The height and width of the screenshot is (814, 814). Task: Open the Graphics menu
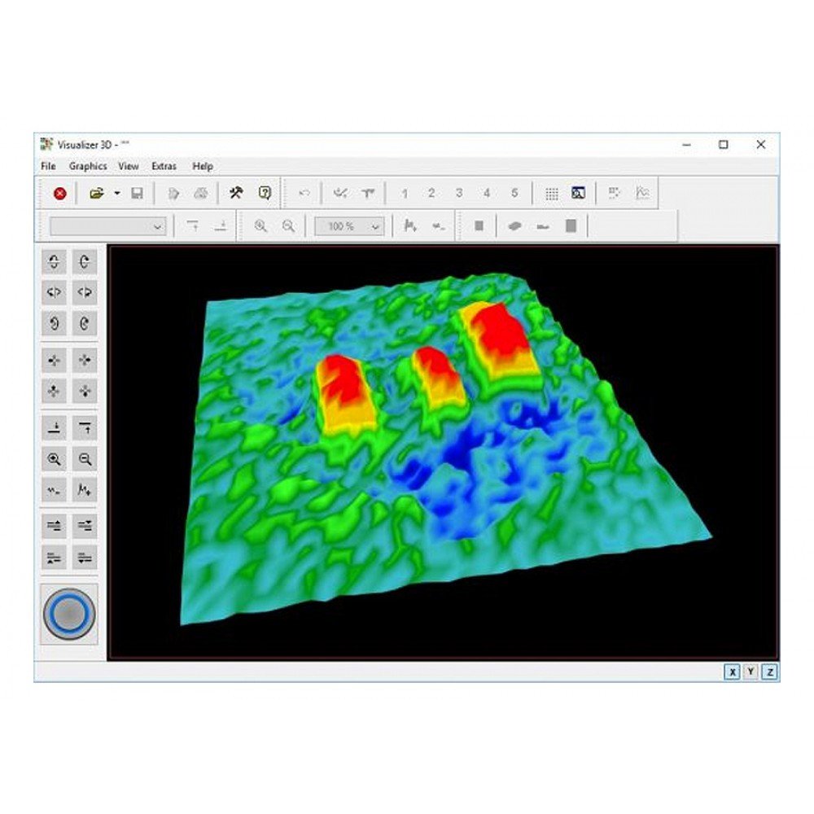88,166
